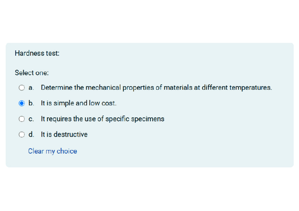Click 'Clear my choice' link
The image size is (299, 211).
tap(53, 151)
